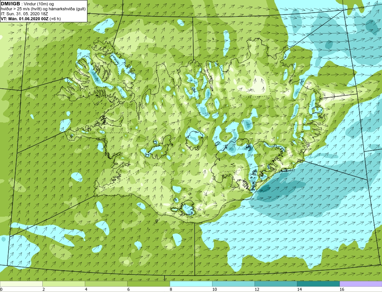Click the legend label '2'
This screenshot has height=292, width=382.
tap(44, 289)
